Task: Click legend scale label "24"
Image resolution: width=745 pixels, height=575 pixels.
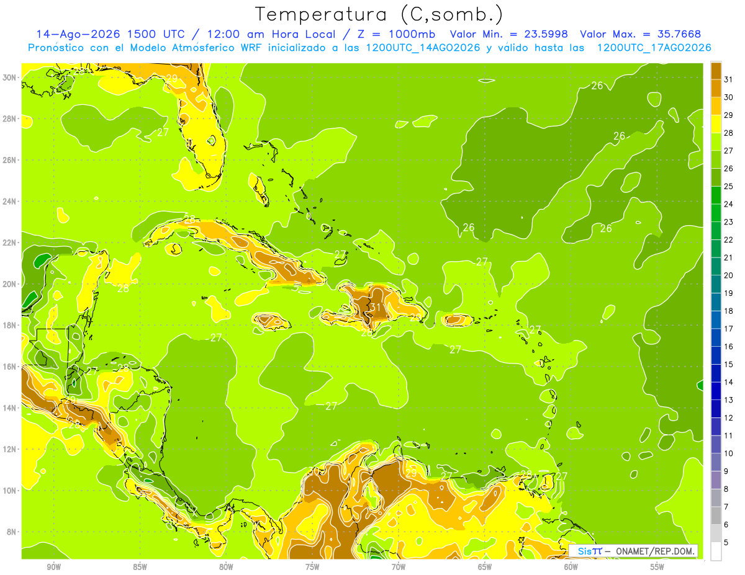Action: (729, 204)
